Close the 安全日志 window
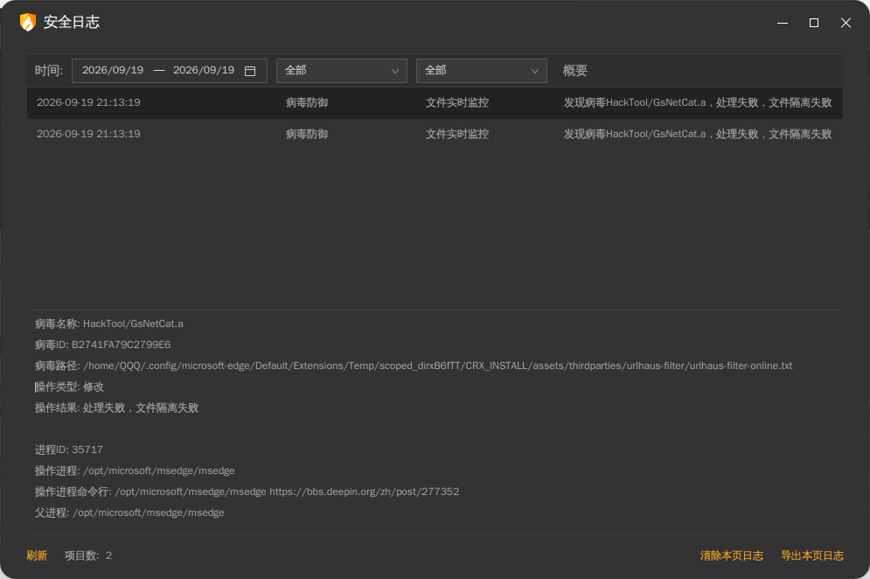The width and height of the screenshot is (870, 579). click(846, 23)
